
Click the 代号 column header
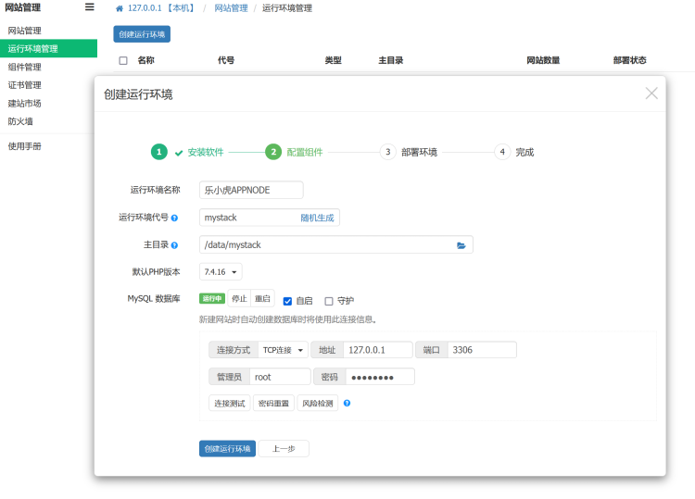point(226,61)
